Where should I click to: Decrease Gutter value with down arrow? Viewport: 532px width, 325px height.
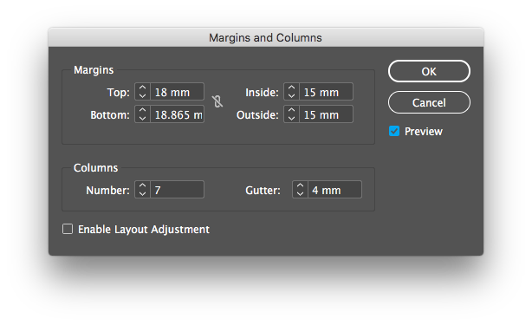[300, 194]
